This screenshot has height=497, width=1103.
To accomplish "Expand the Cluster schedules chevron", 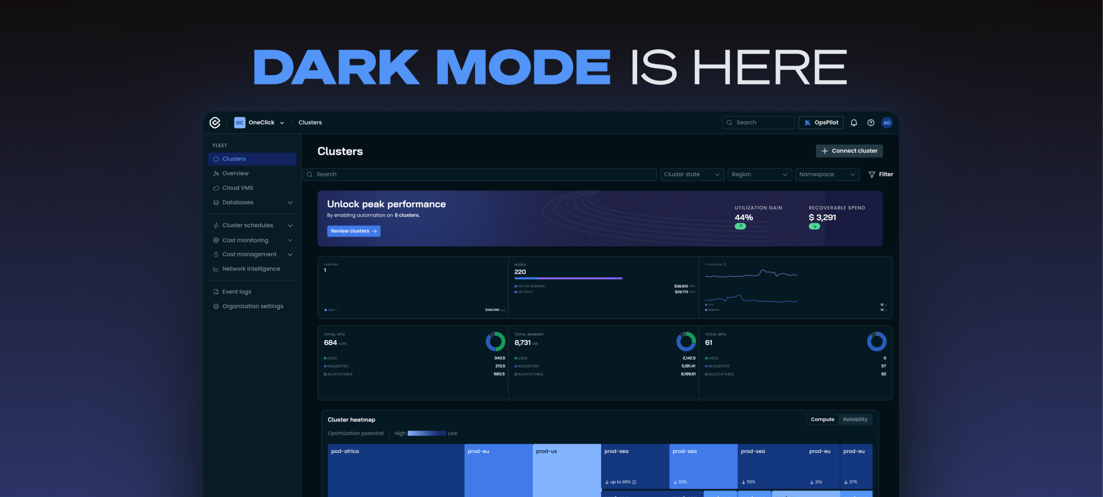I will (290, 226).
